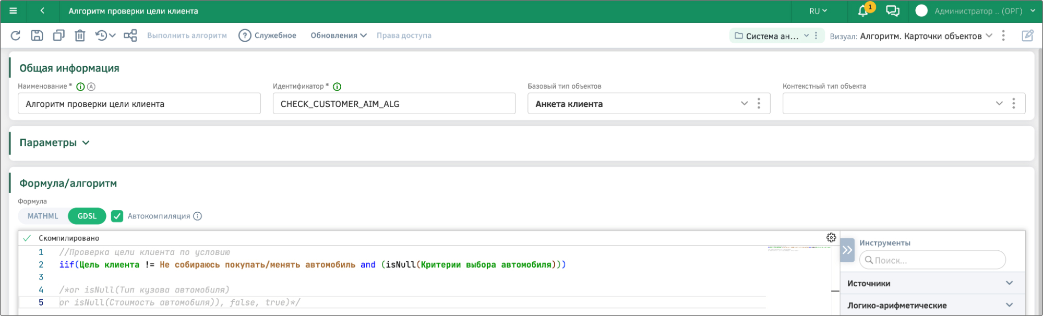
Task: Open notifications bell icon
Action: tap(863, 11)
